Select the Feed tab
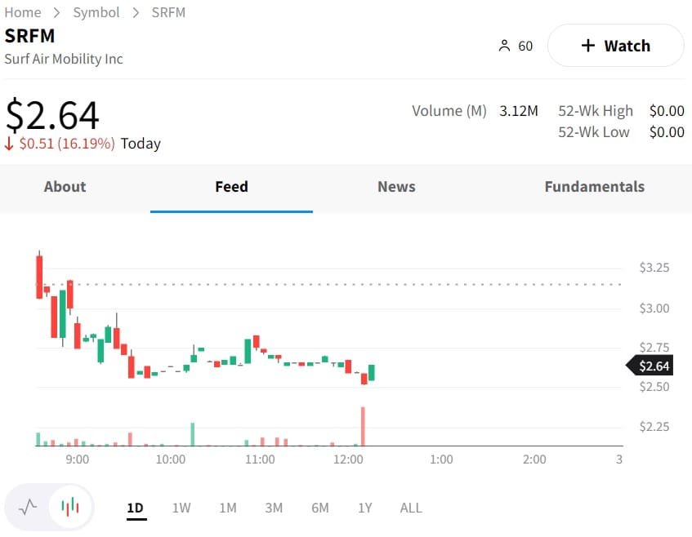The image size is (692, 537). pyautogui.click(x=231, y=187)
